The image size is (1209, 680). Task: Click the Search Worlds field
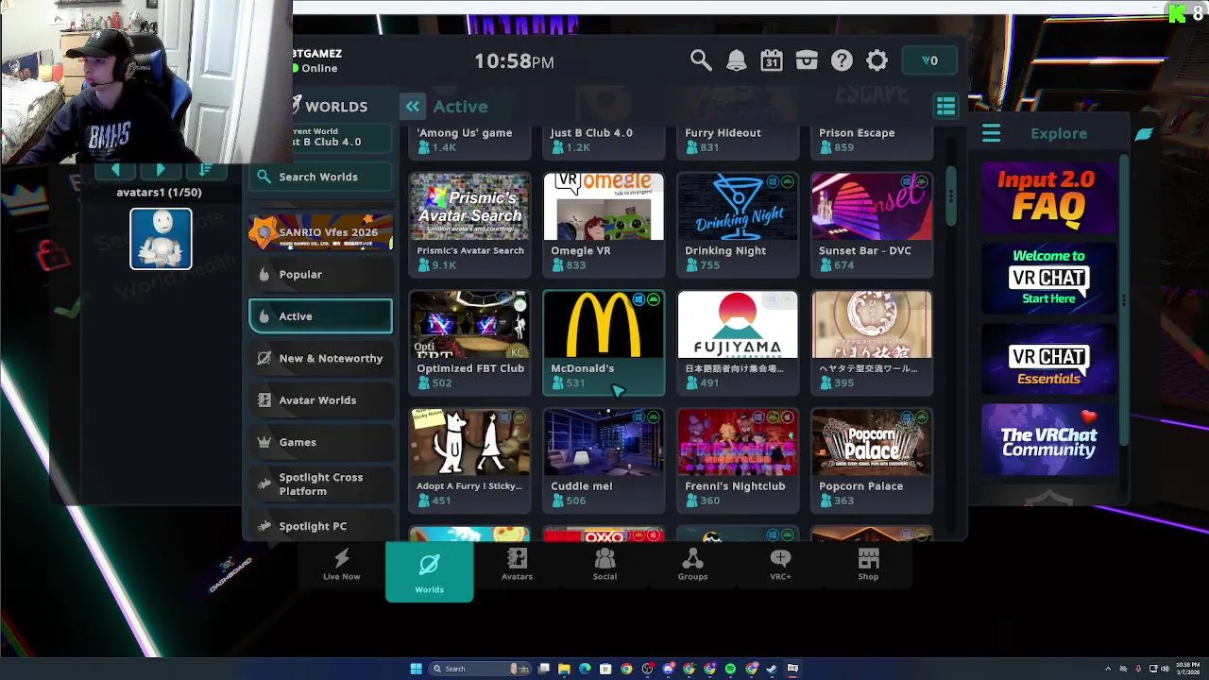click(x=320, y=177)
